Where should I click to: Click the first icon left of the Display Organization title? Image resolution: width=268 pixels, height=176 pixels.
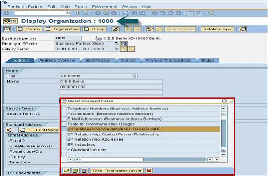(x=8, y=21)
